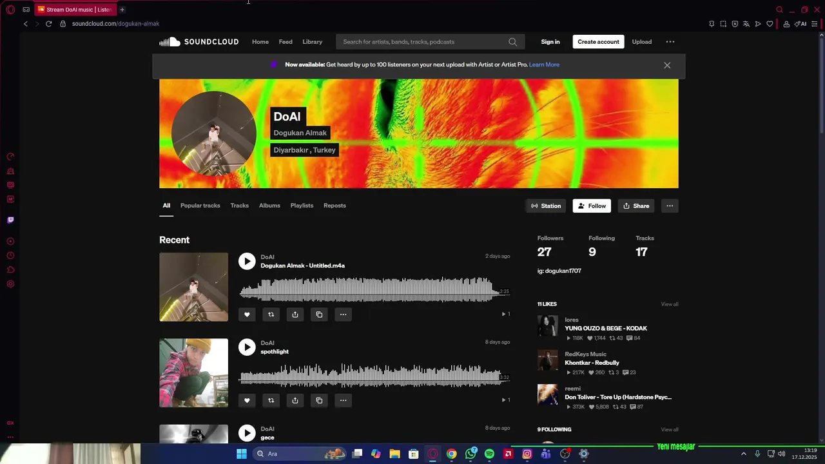
Task: Start the profile Station
Action: (546, 206)
